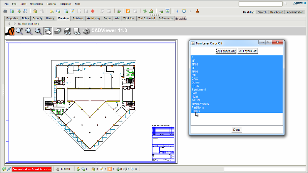
Task: Switch to the History tab
Action: pyautogui.click(x=50, y=18)
